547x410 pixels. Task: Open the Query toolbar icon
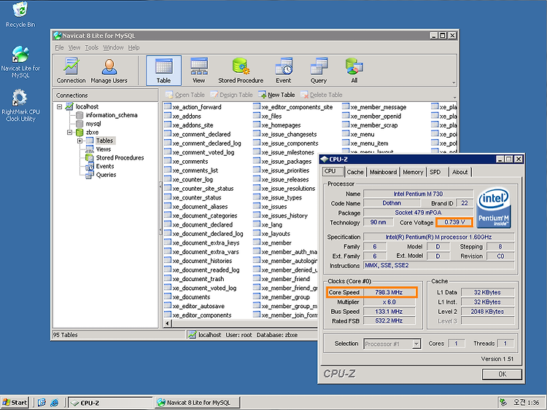click(x=319, y=71)
